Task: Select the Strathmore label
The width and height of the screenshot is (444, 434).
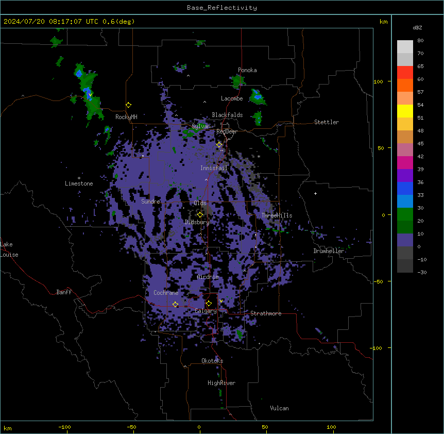Action: (x=266, y=313)
